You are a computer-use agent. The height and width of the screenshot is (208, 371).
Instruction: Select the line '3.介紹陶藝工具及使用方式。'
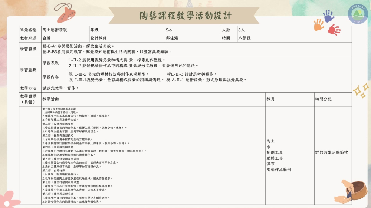pos(60,120)
